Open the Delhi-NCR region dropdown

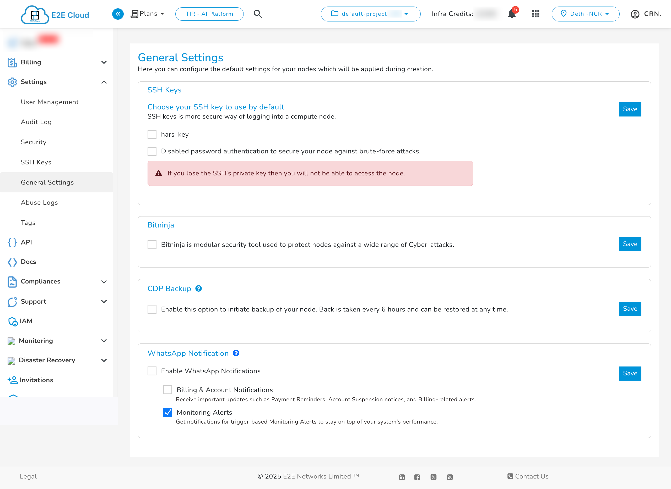click(585, 14)
